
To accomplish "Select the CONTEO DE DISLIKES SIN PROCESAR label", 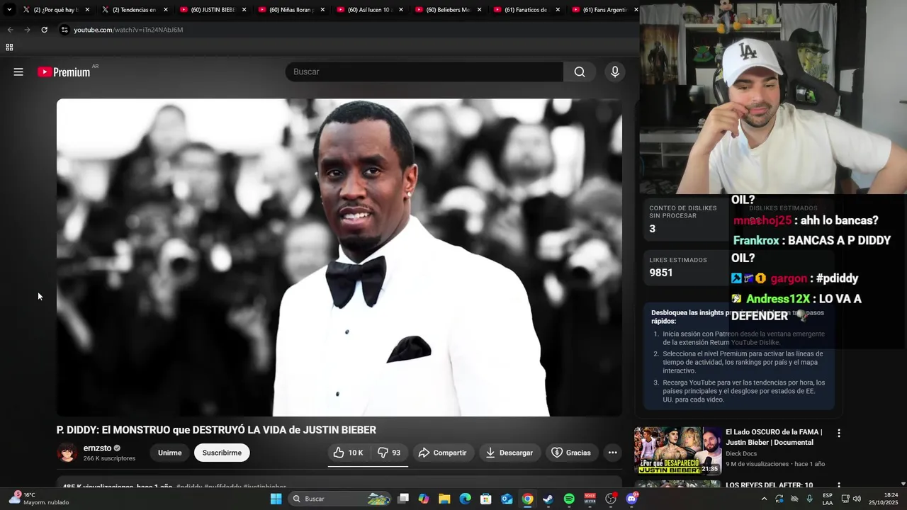I will 683,212.
